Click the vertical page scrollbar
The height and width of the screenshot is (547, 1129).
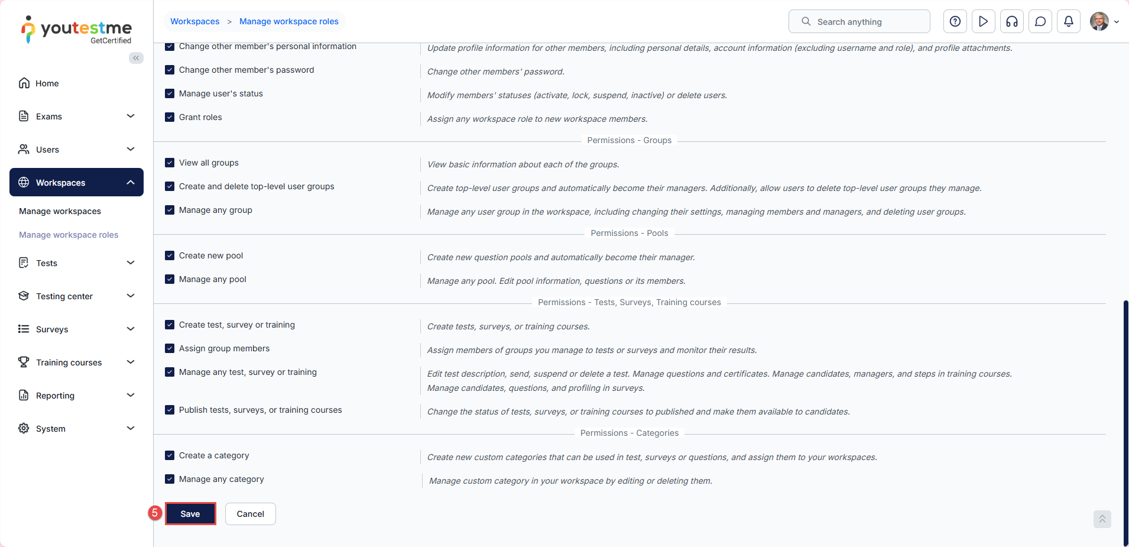pyautogui.click(x=1125, y=414)
